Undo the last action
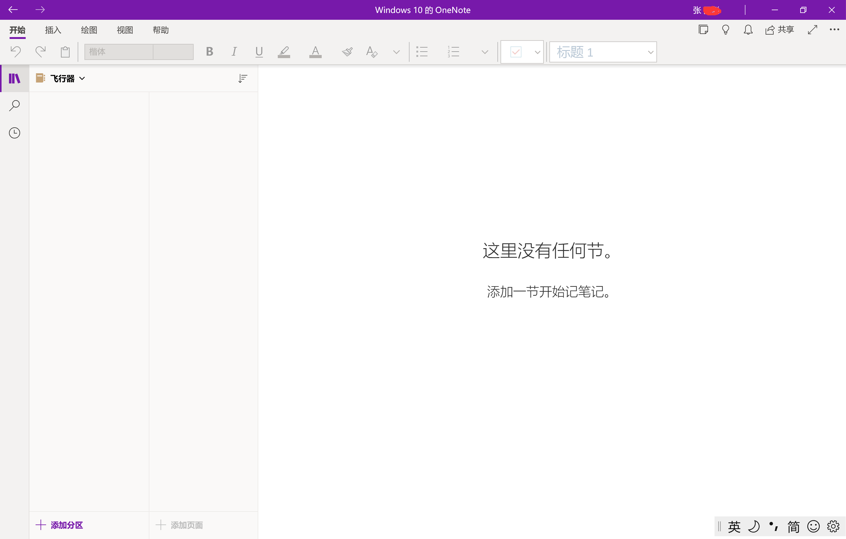The width and height of the screenshot is (846, 539). pos(15,52)
